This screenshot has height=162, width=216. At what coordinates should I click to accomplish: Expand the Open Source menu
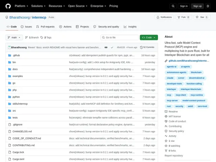(78, 6)
